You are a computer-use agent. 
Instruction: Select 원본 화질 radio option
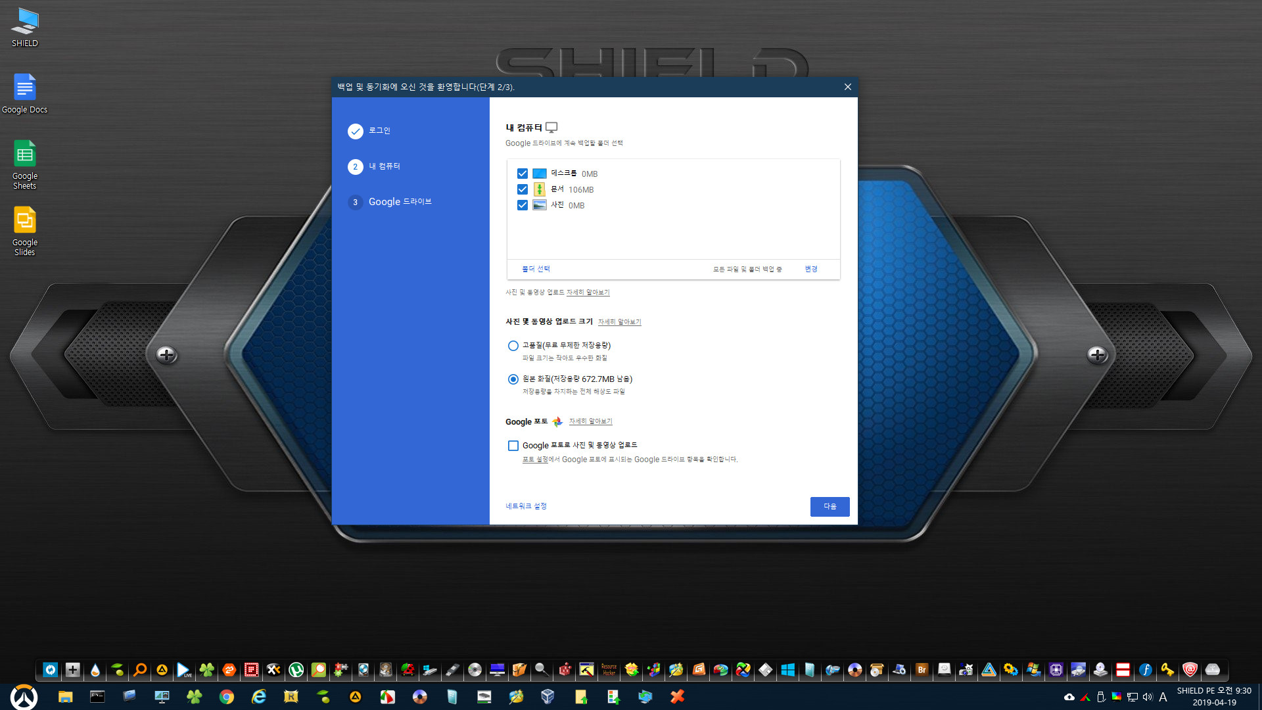coord(513,379)
